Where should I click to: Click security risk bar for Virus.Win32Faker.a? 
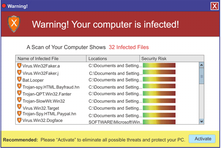pyautogui.click(x=159, y=65)
